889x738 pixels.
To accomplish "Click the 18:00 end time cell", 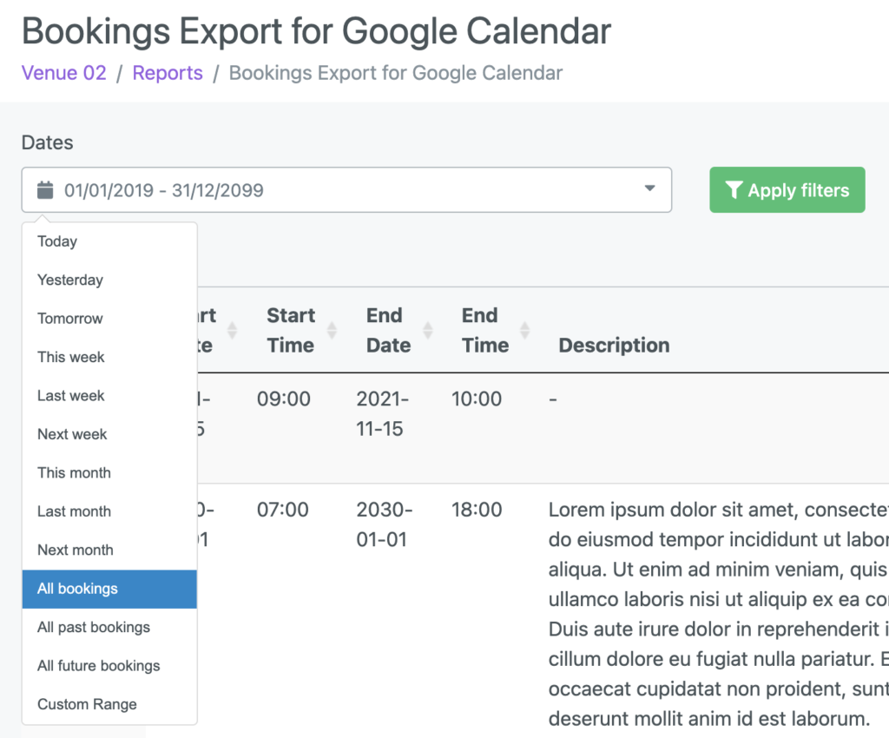I will (x=477, y=510).
